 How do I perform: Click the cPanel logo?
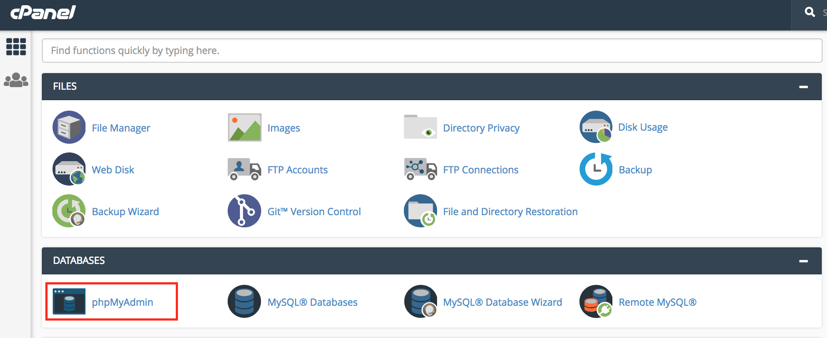[x=43, y=12]
